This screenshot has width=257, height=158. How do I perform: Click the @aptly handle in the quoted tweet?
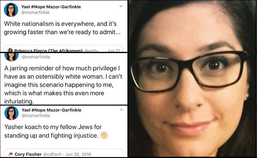click(91, 51)
